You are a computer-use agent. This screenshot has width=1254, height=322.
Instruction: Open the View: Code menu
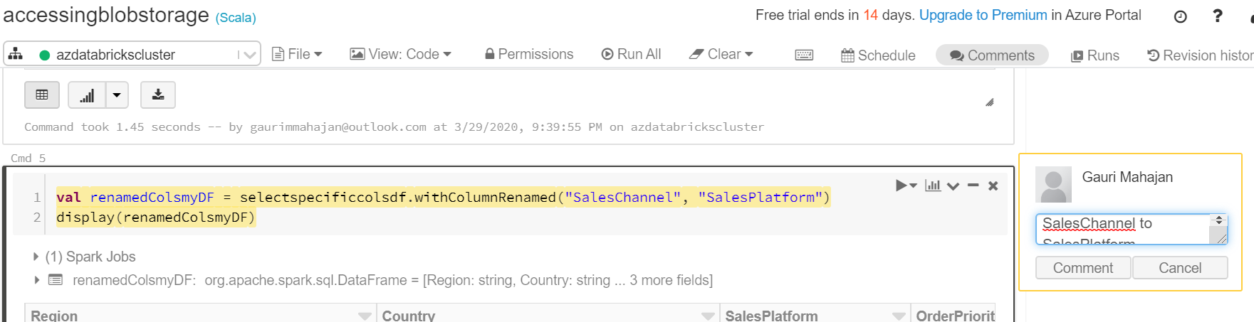pyautogui.click(x=401, y=54)
